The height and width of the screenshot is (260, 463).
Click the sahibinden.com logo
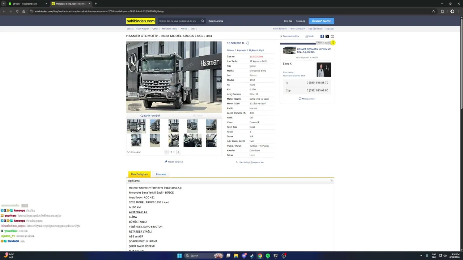click(140, 21)
